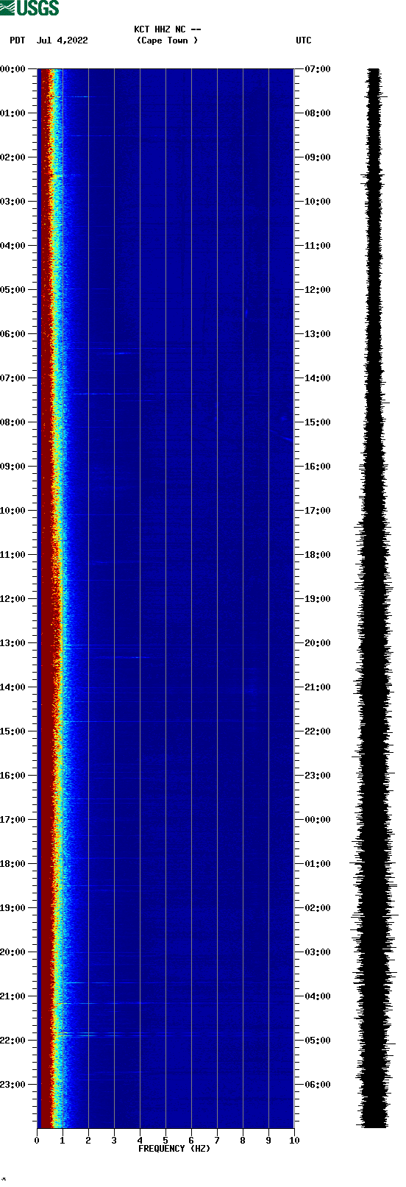Click the 01:00 PDT time label

pos(13,113)
